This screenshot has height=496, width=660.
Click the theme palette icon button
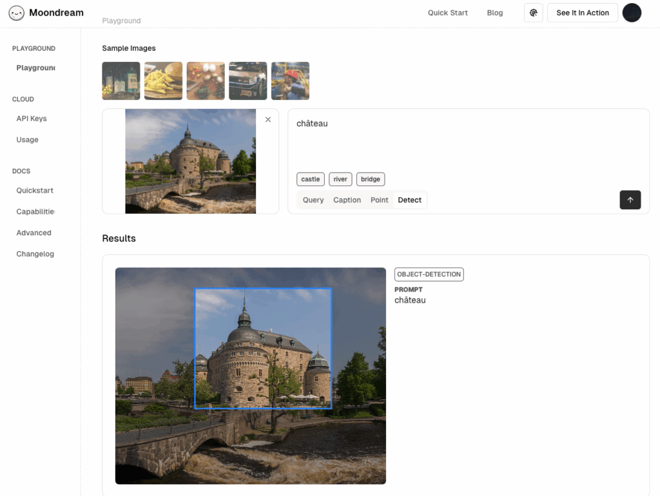click(x=534, y=13)
